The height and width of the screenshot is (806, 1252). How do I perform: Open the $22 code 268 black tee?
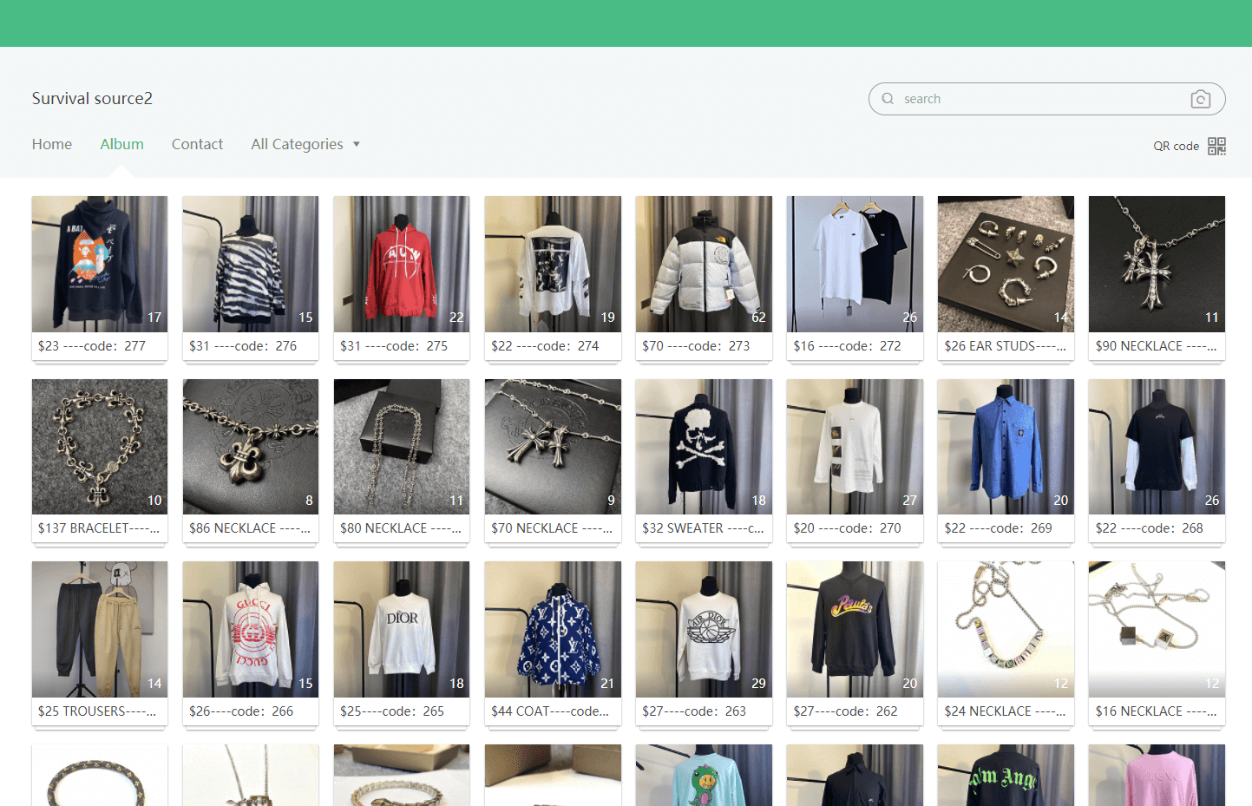pyautogui.click(x=1157, y=447)
